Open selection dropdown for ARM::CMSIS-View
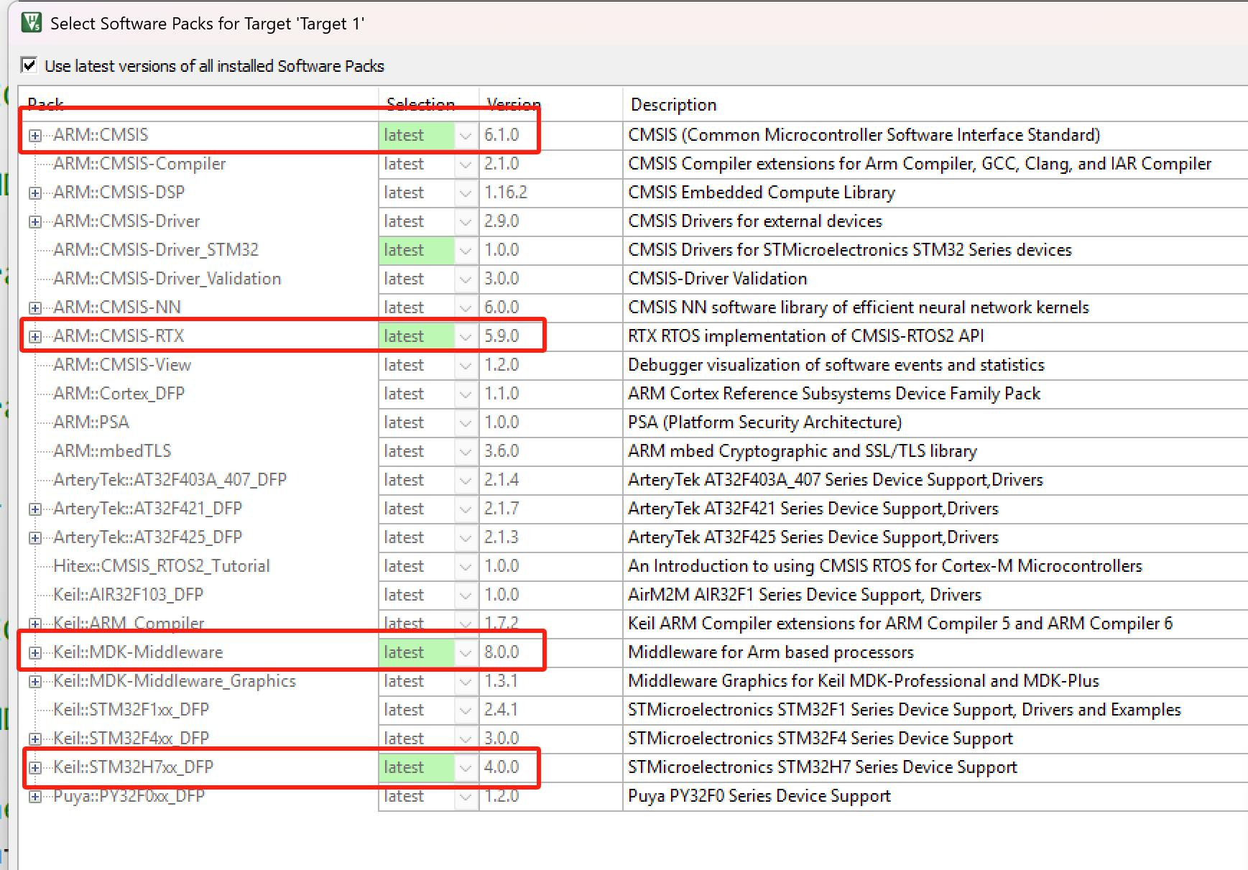This screenshot has width=1248, height=870. pos(466,365)
